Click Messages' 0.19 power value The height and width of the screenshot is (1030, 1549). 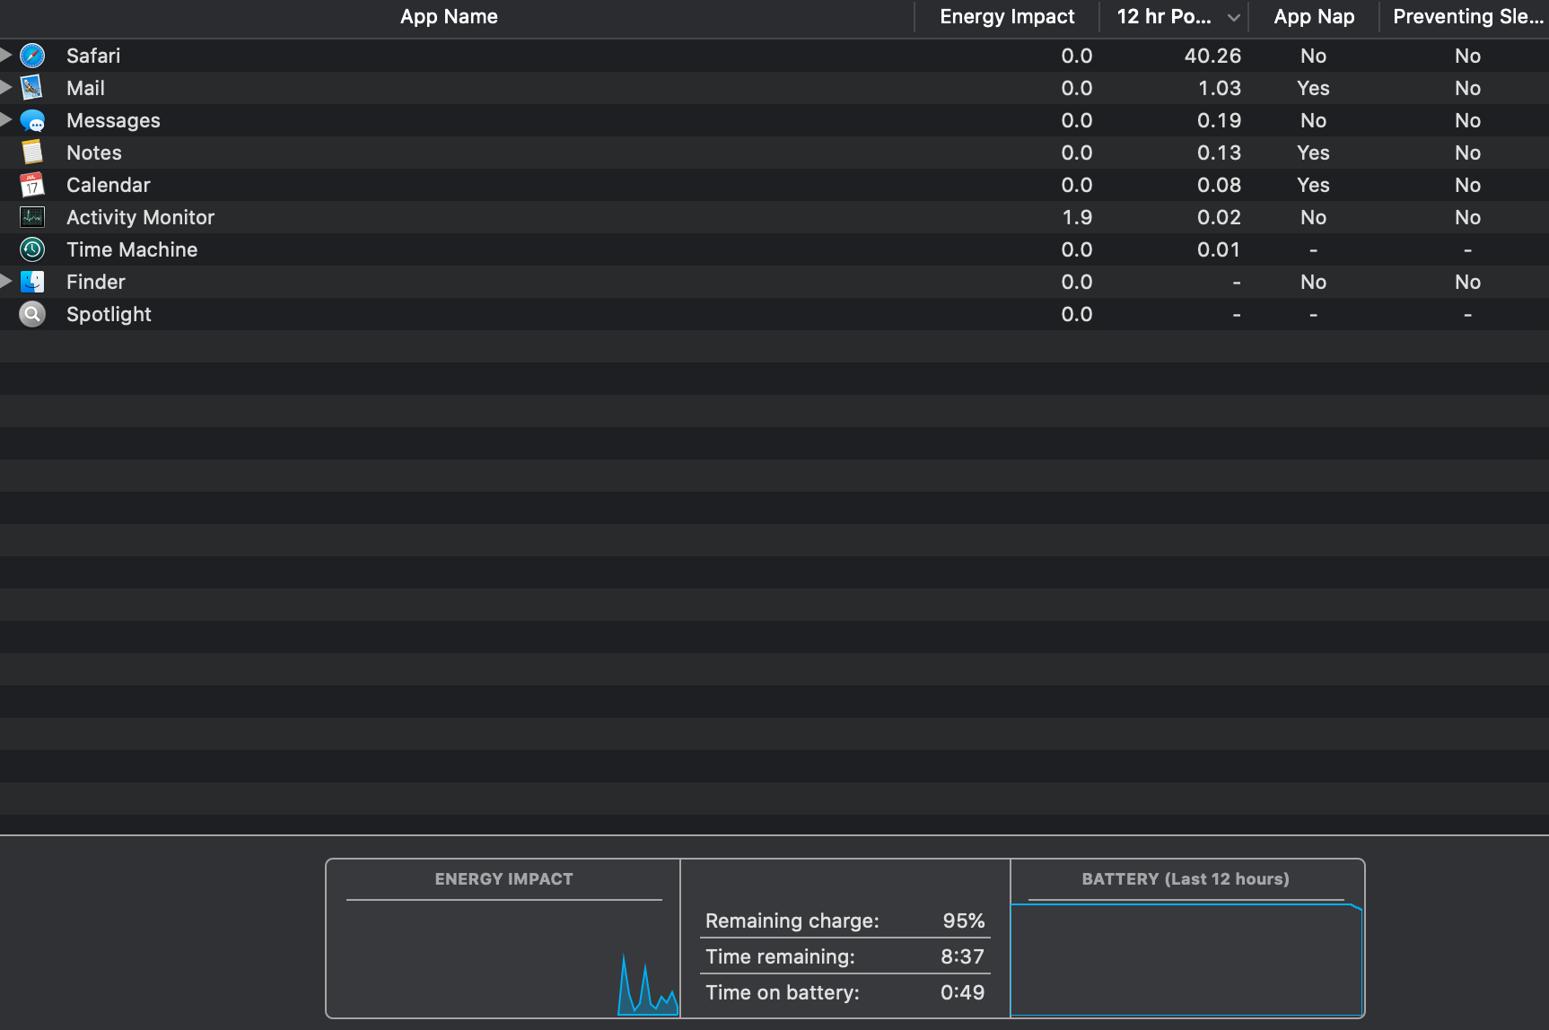pos(1219,120)
